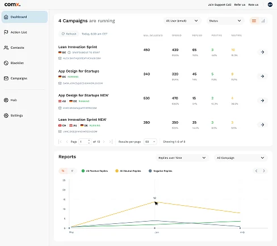This screenshot has height=246, width=277.
Task: Click the Lean Innovation Sprint campaign title
Action: [x=78, y=47]
